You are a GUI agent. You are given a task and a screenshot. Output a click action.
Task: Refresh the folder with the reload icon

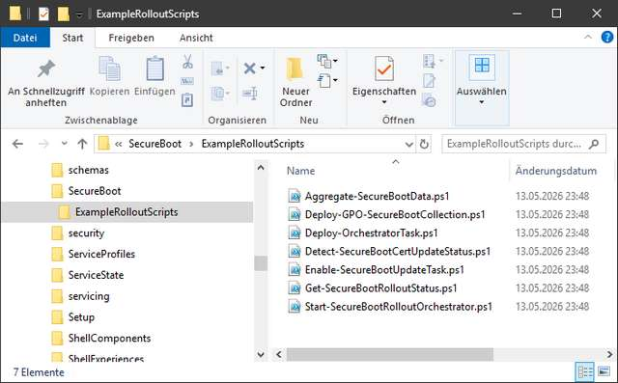[x=424, y=144]
